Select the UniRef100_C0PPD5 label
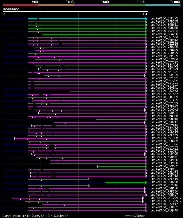This screenshot has width=183, height=218. point(164,154)
